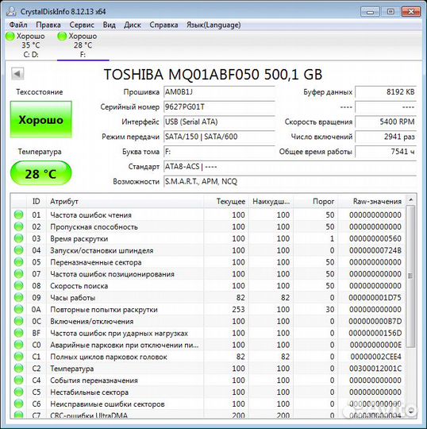Select the F: disk tab

pos(83,45)
